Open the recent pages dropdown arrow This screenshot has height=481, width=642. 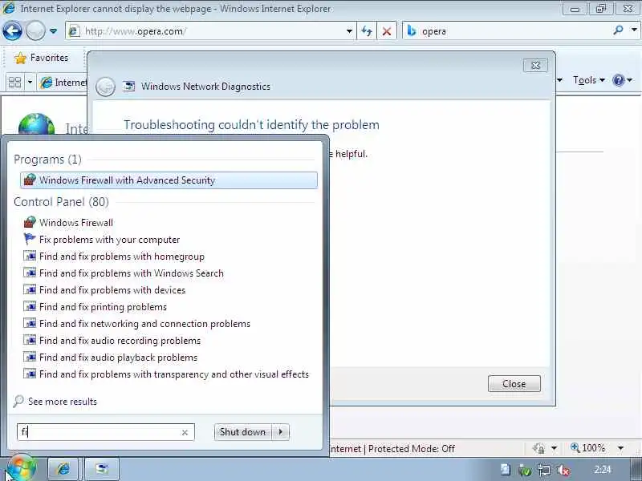pos(54,31)
